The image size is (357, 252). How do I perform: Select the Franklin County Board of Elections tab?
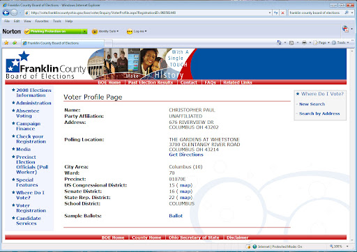(63, 43)
